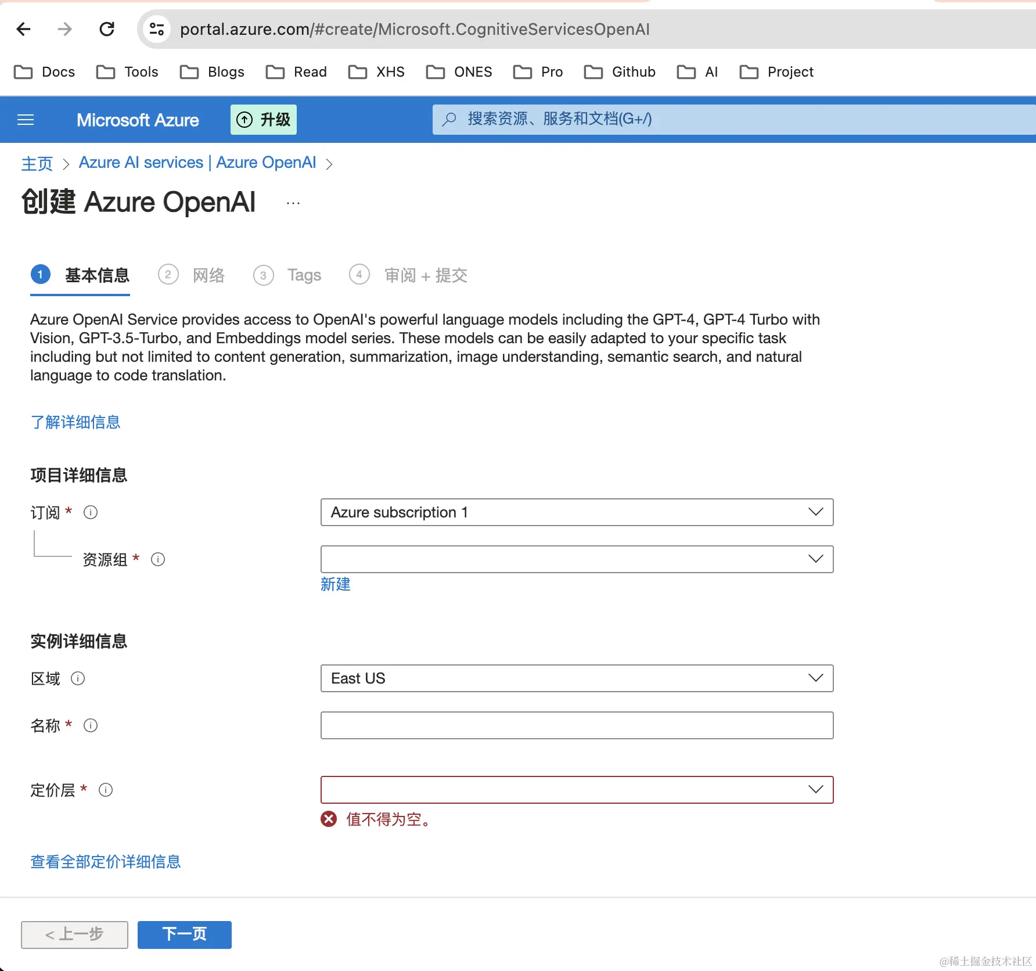Open the Project bookmark folder

pos(776,72)
